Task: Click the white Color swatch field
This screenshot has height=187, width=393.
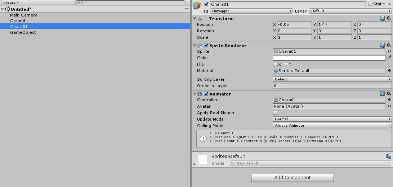Action: 329,58
